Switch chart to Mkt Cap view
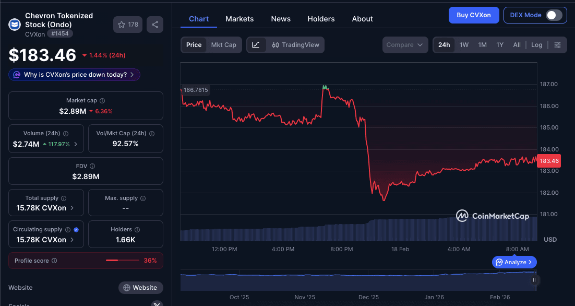The image size is (575, 306). pyautogui.click(x=223, y=45)
